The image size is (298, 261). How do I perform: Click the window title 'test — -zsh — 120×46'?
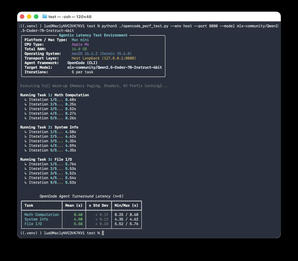pyautogui.click(x=70, y=17)
